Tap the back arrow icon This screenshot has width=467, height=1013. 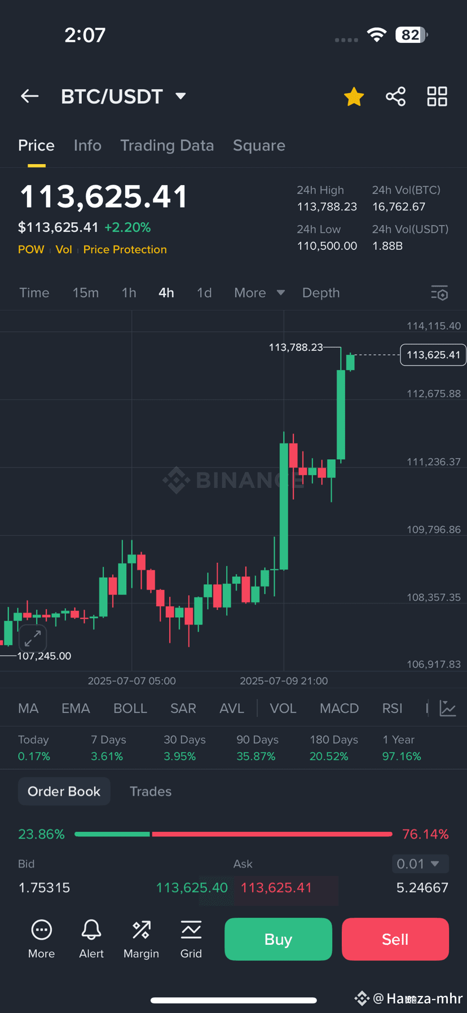(x=30, y=96)
